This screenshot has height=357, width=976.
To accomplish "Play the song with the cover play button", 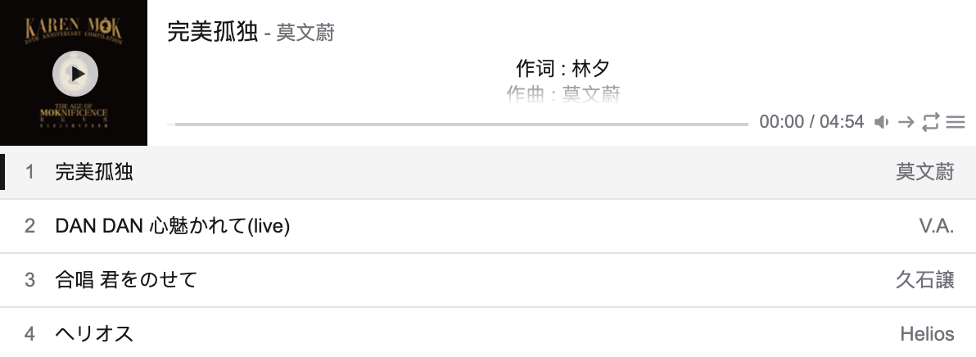I will click(x=75, y=74).
